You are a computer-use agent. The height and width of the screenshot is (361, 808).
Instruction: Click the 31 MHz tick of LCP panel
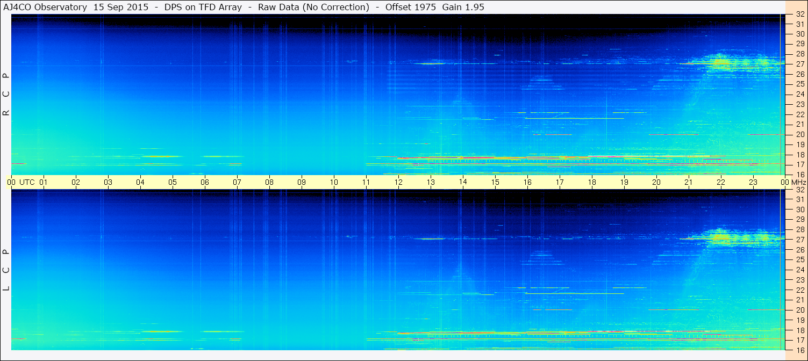pos(800,199)
